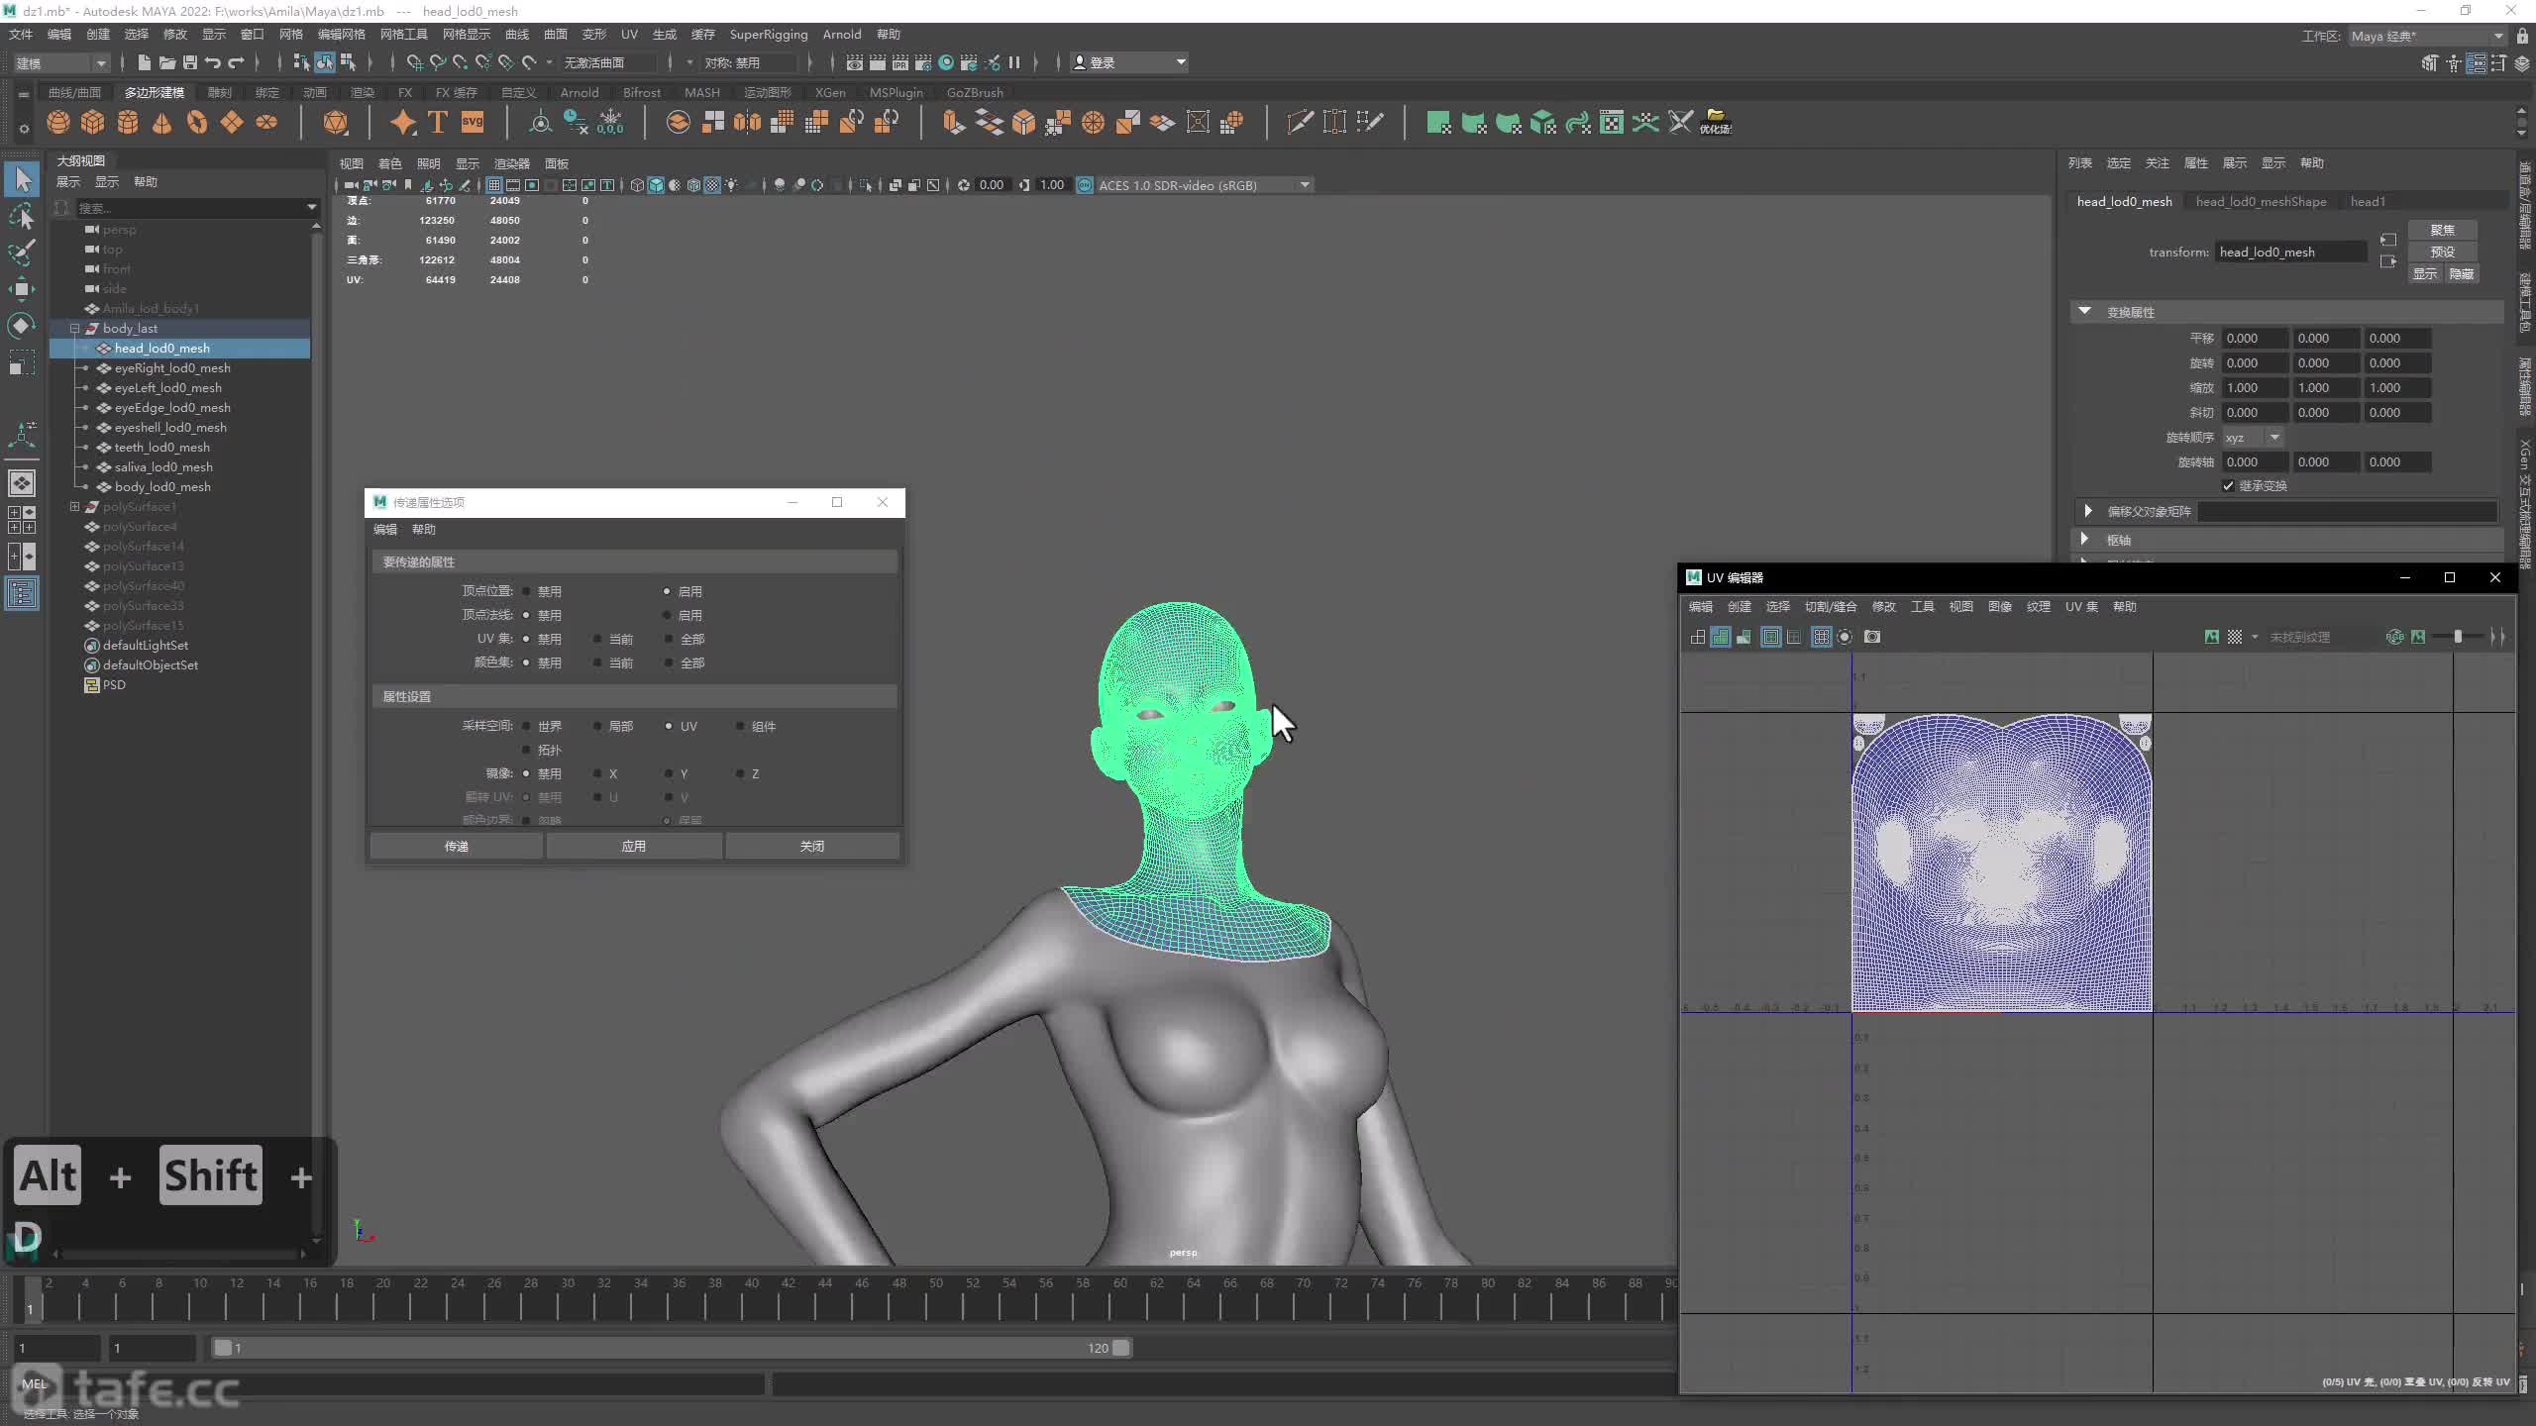
Task: Collapse the 变换属性 section
Action: pyautogui.click(x=2085, y=312)
